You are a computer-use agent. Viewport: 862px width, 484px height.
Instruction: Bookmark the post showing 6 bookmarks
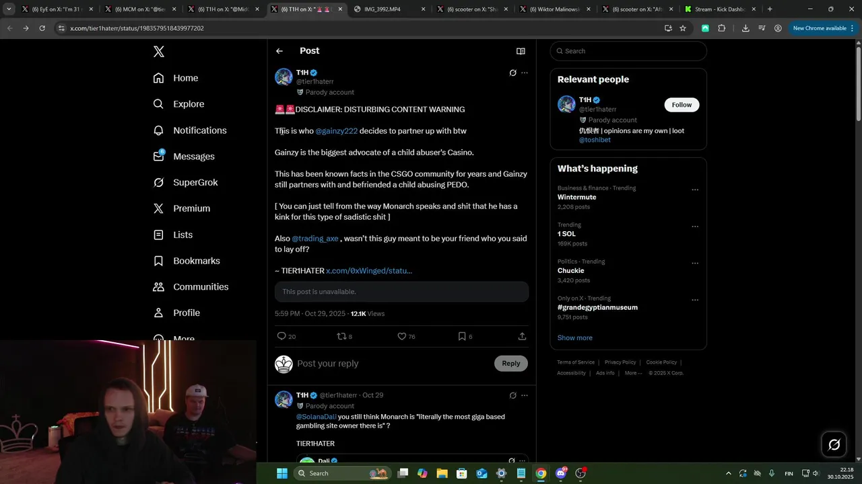(x=462, y=336)
